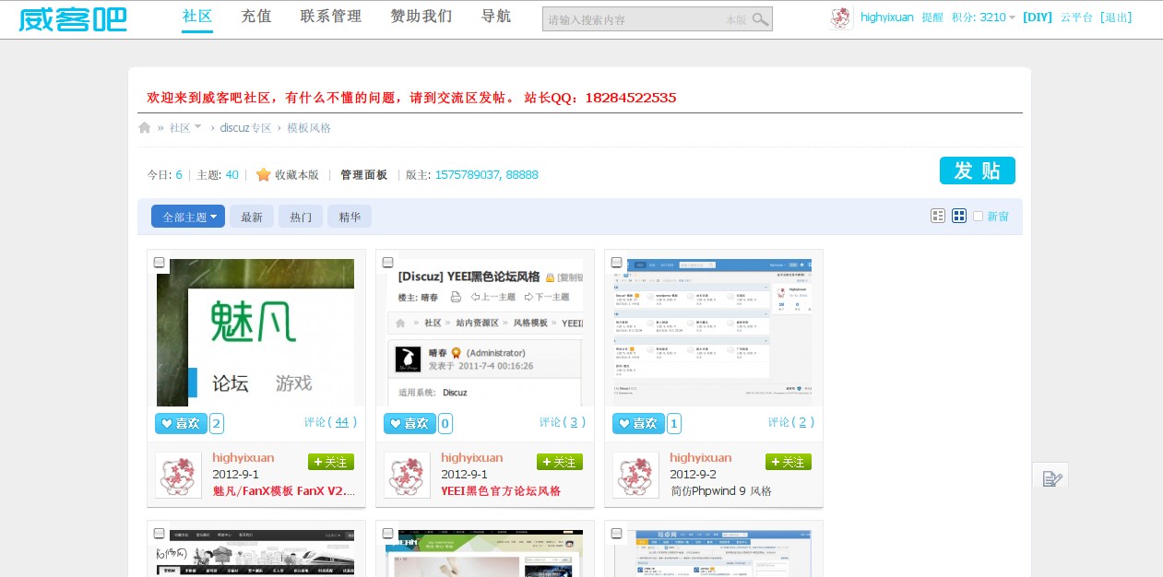Select the 最新 filter tab
The height and width of the screenshot is (577, 1163).
252,217
